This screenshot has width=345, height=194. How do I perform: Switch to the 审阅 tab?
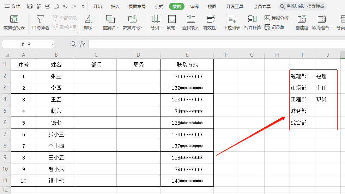pos(194,7)
